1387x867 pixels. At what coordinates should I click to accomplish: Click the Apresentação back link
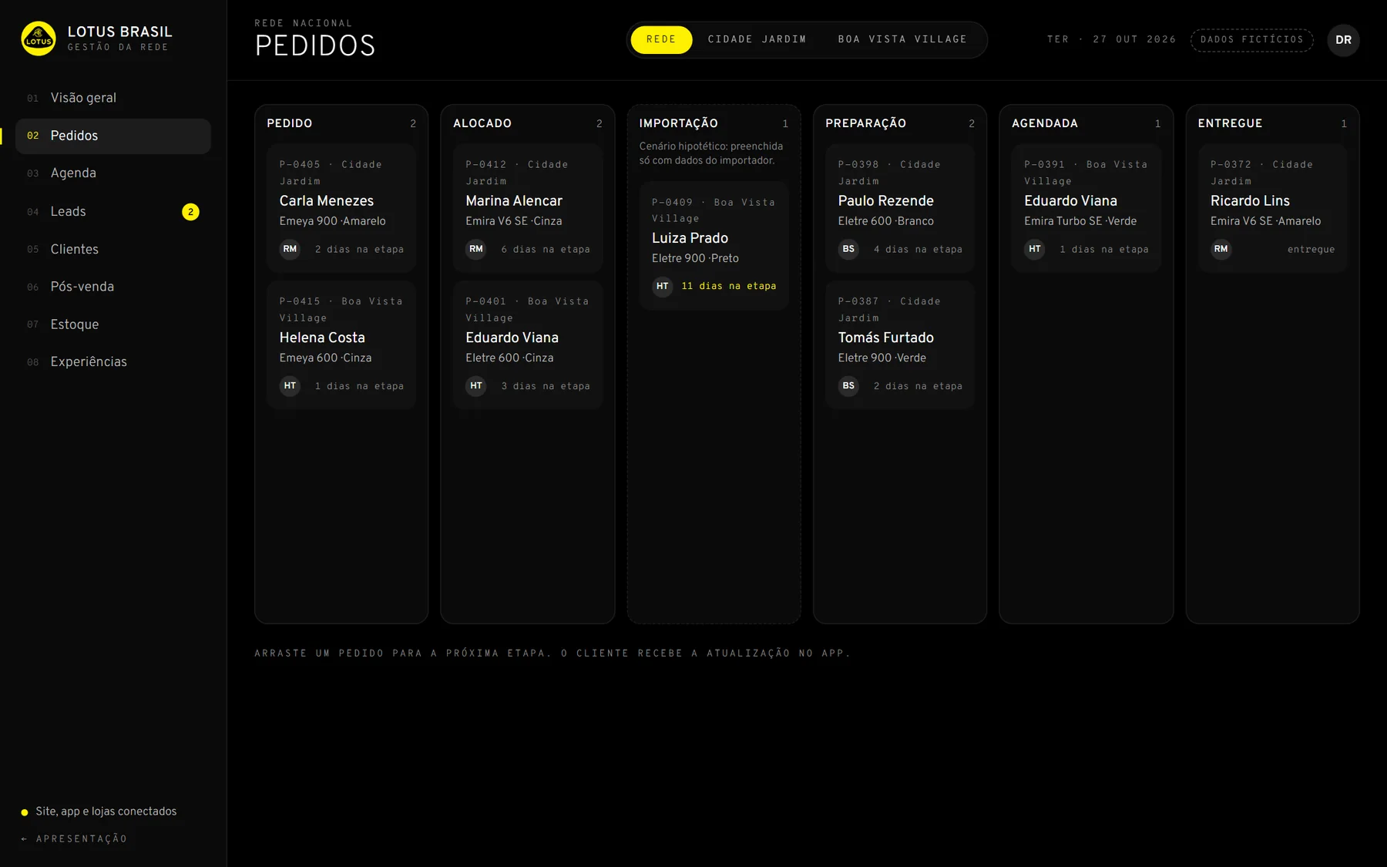pos(74,838)
